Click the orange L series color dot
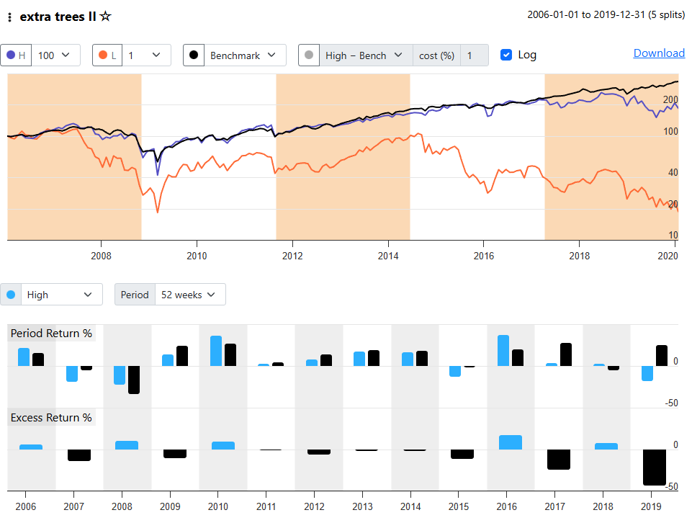This screenshot has width=692, height=523. [103, 55]
